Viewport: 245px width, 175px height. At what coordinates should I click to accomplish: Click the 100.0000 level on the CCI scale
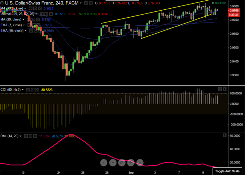[x=236, y=93]
